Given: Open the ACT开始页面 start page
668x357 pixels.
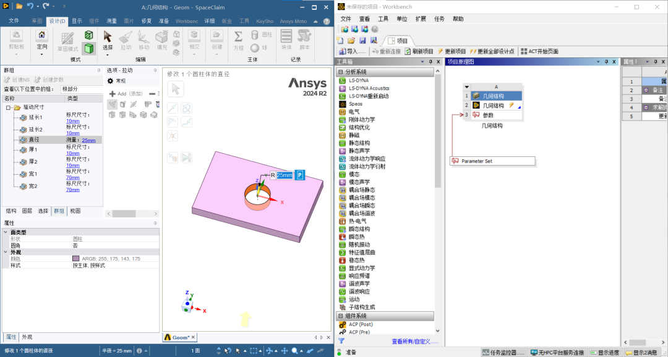Looking at the screenshot, I should [540, 51].
